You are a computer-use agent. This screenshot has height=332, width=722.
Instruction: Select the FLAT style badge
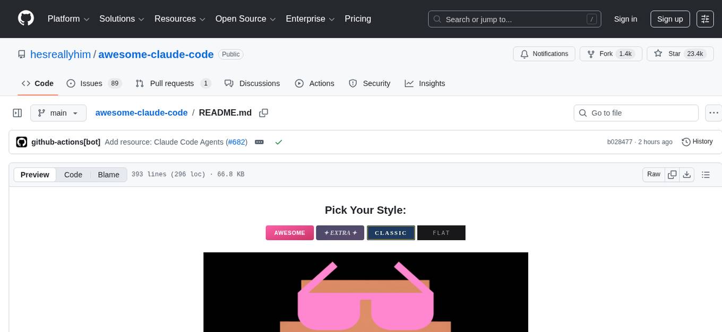coord(441,232)
